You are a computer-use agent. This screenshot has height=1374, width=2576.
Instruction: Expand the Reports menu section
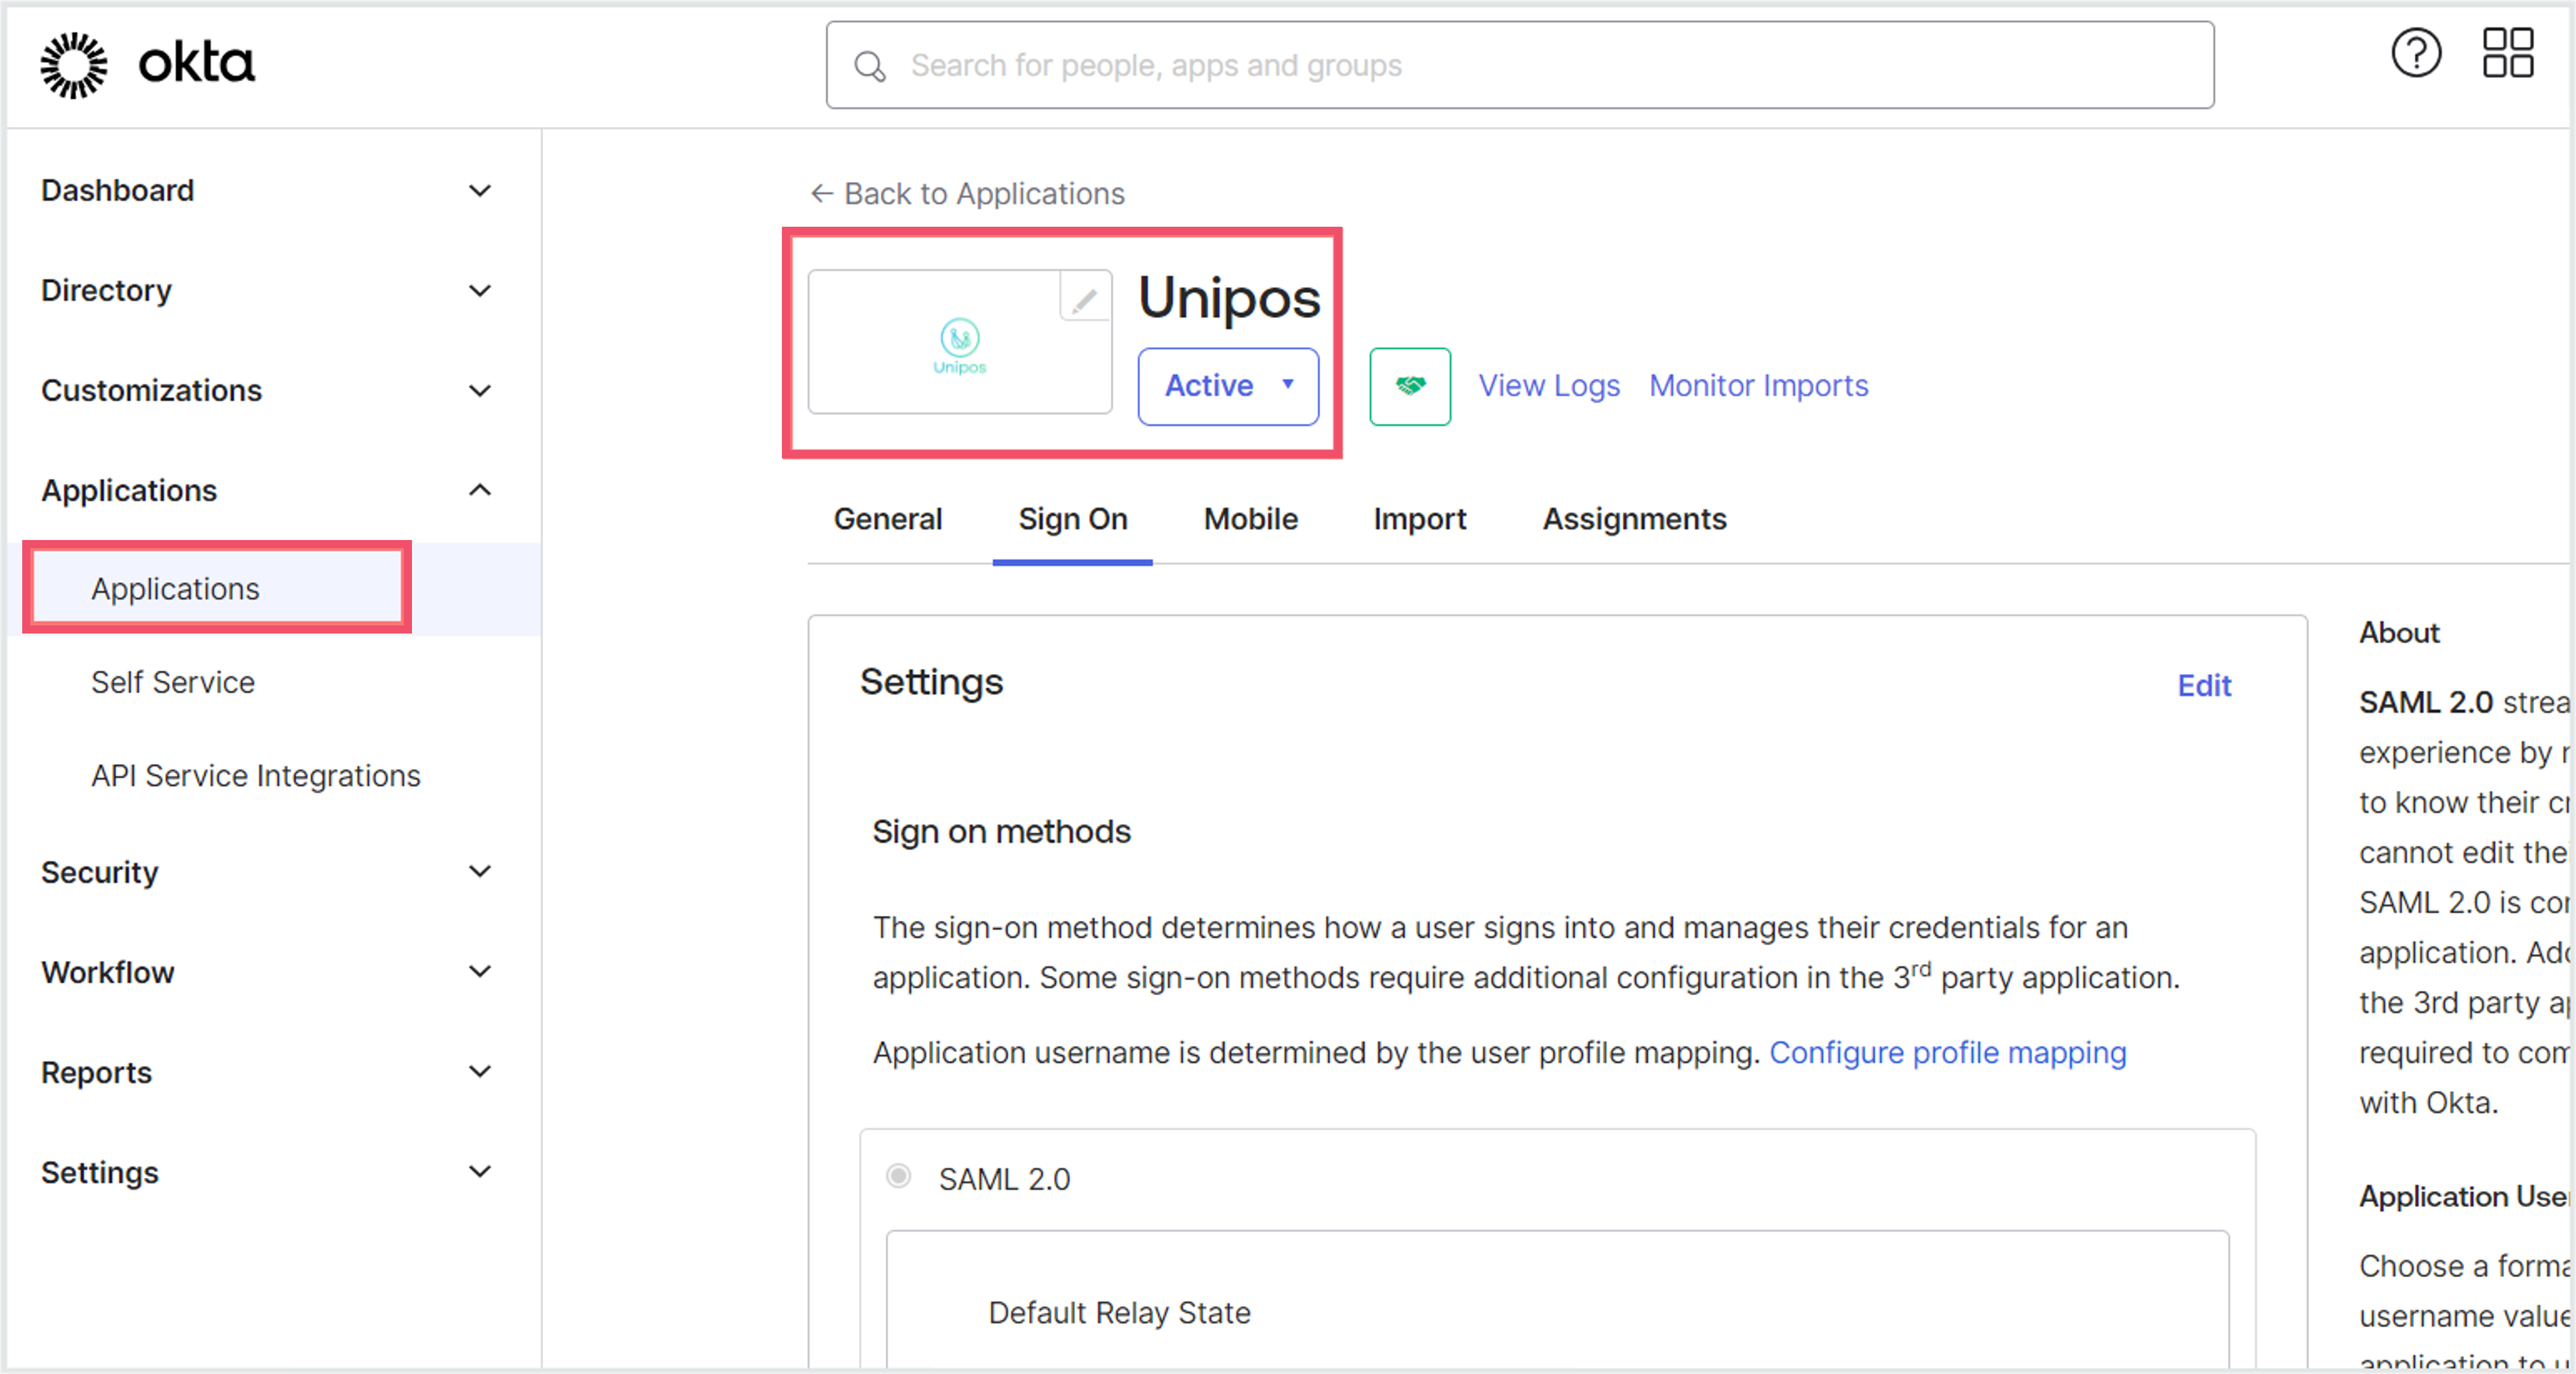click(x=268, y=1072)
